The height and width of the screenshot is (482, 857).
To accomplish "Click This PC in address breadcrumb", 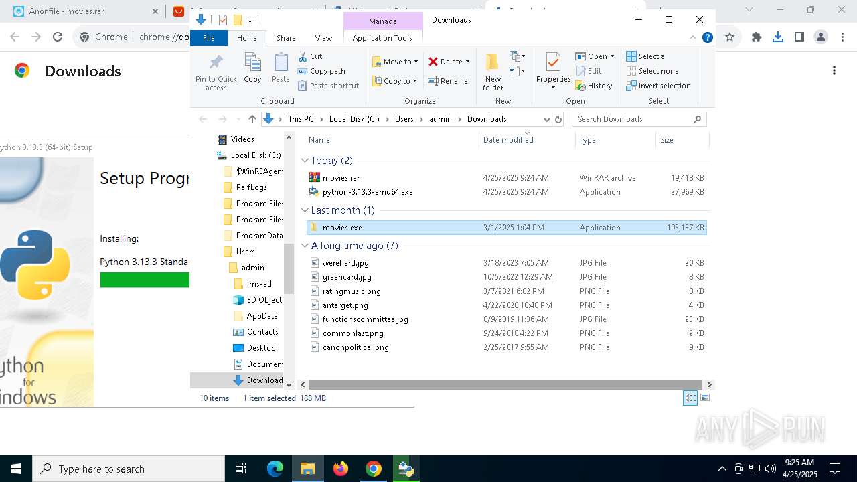I will click(301, 119).
